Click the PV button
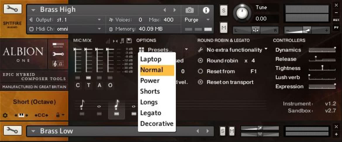 [x=336, y=28]
